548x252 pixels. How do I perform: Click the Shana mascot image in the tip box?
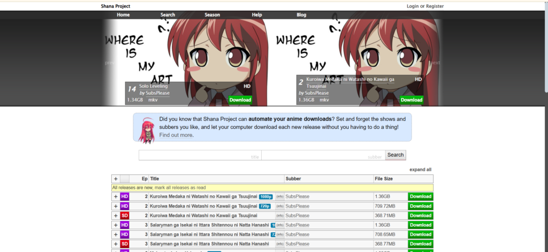[x=147, y=131]
